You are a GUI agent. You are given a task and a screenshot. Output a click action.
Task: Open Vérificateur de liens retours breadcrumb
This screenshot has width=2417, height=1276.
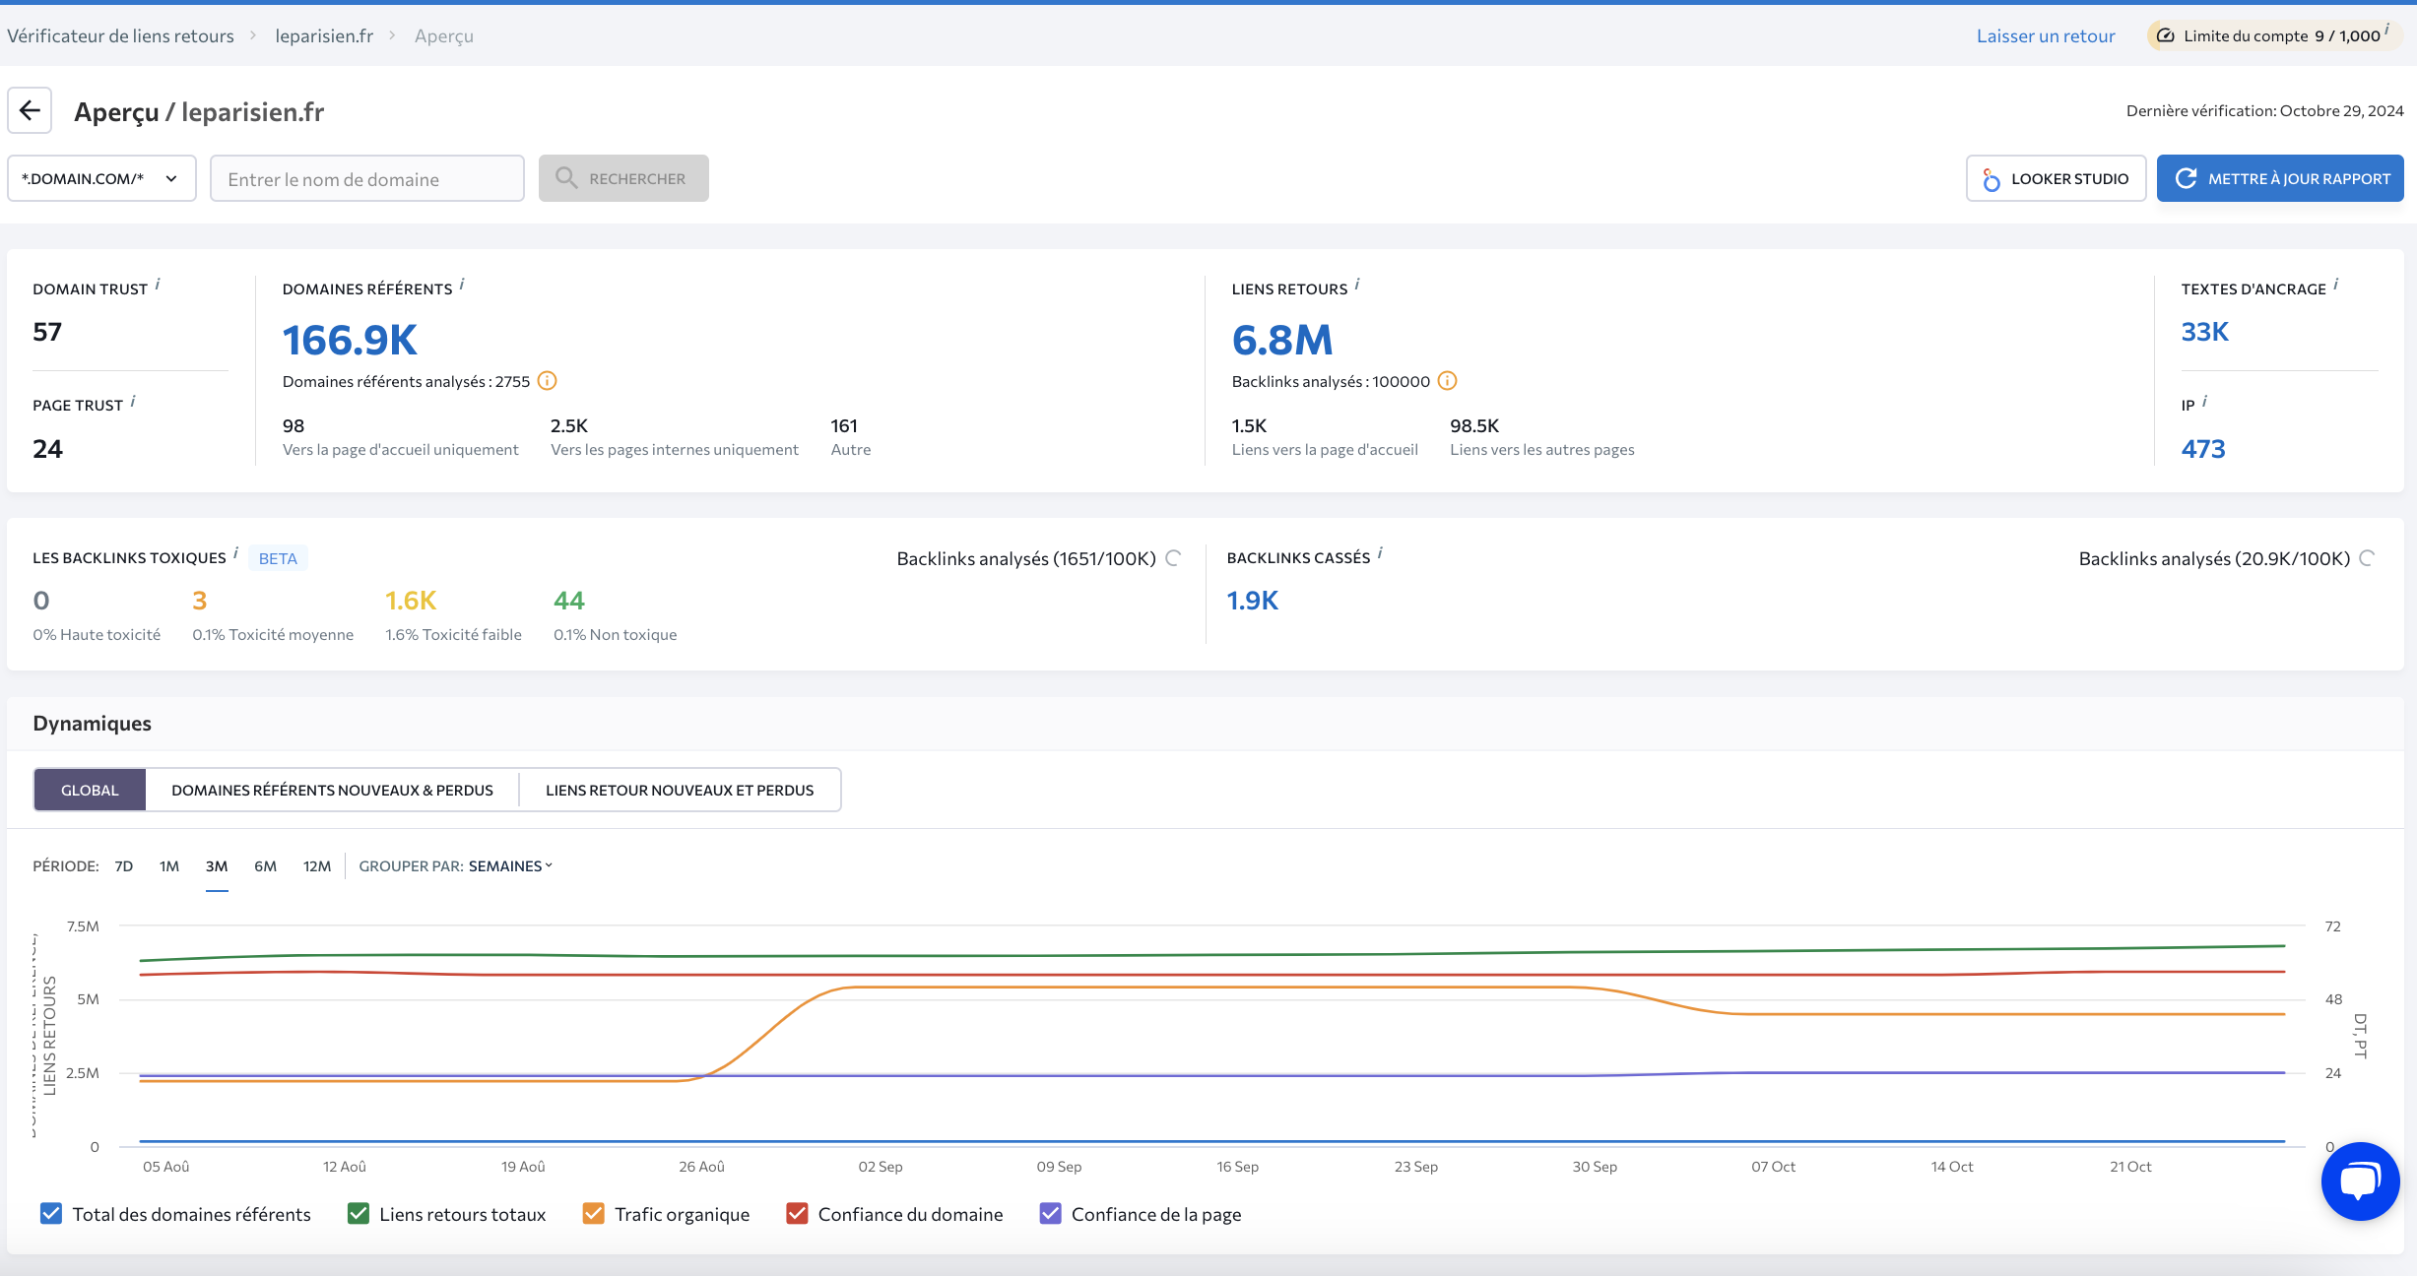click(x=120, y=35)
